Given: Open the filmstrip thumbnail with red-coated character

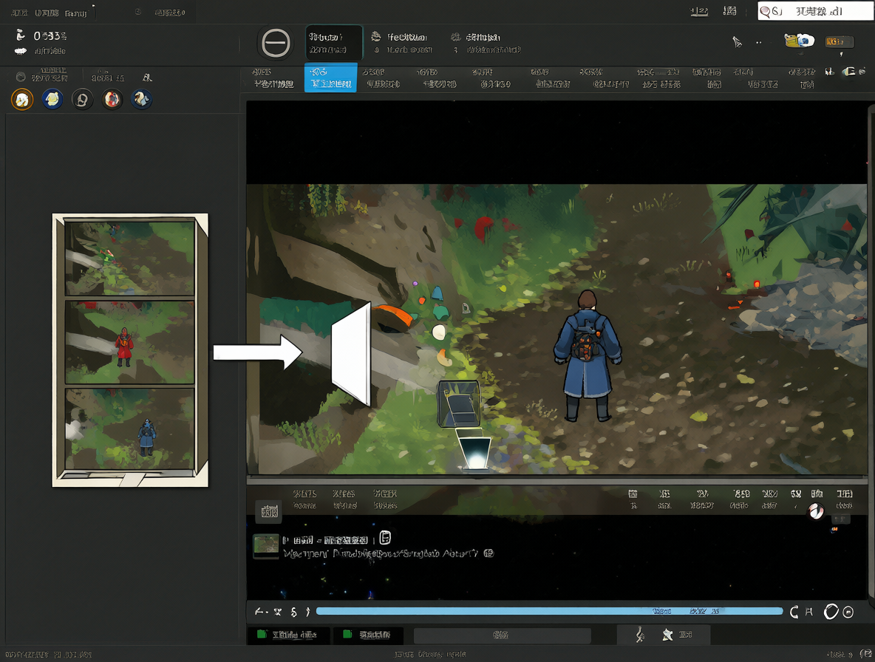Looking at the screenshot, I should (x=129, y=342).
